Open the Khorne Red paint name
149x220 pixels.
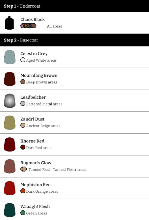pos(32,141)
